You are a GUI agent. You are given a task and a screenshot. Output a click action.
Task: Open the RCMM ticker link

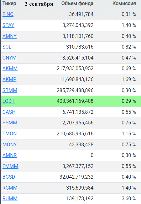click(10, 188)
